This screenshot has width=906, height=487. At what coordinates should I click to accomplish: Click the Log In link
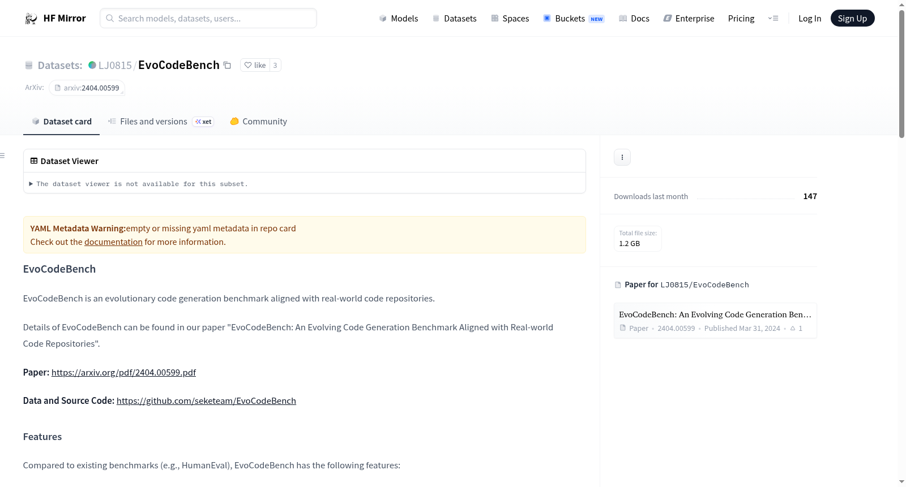[810, 18]
